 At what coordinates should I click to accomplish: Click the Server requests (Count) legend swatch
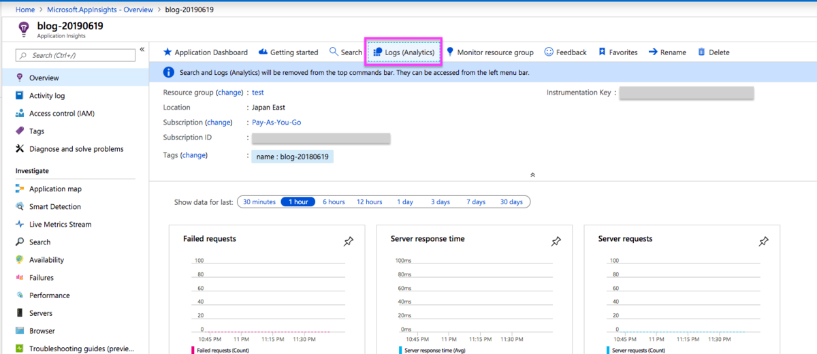tap(608, 350)
